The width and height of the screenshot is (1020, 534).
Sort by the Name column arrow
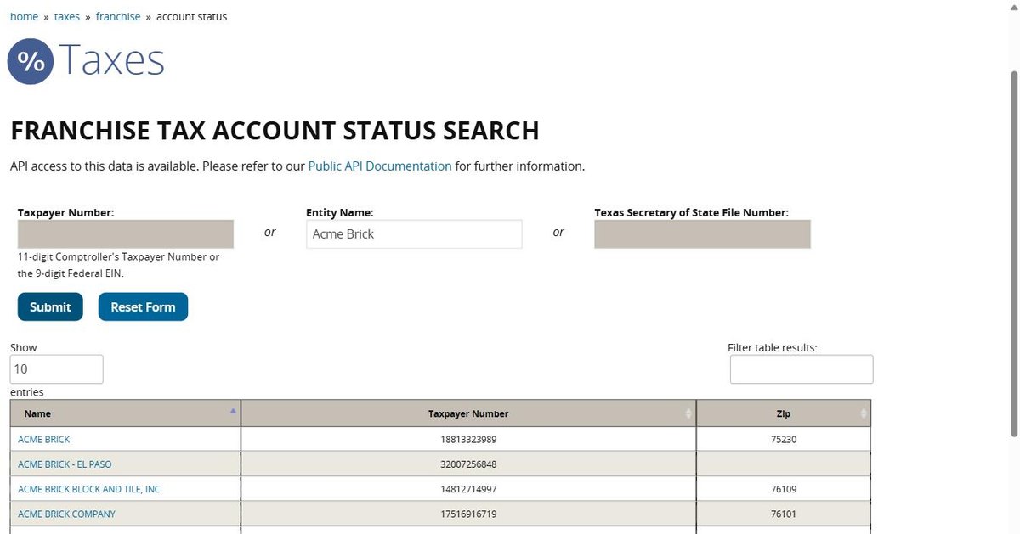coord(233,410)
